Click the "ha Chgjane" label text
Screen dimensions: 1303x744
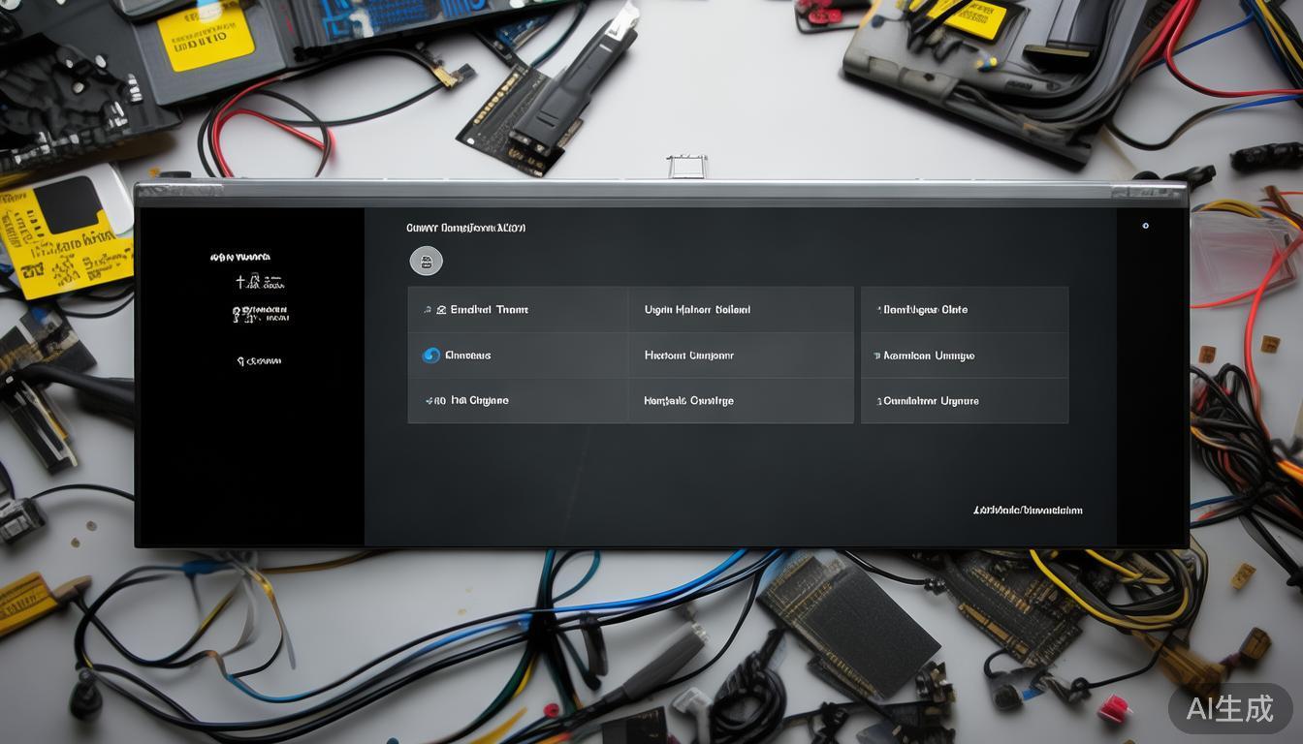[x=479, y=401]
